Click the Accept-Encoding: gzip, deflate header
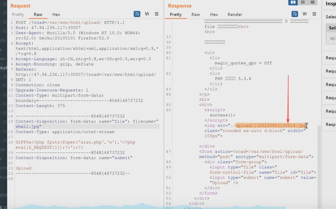Viewport: 336px width, 209px height. pyautogui.click(x=55, y=64)
